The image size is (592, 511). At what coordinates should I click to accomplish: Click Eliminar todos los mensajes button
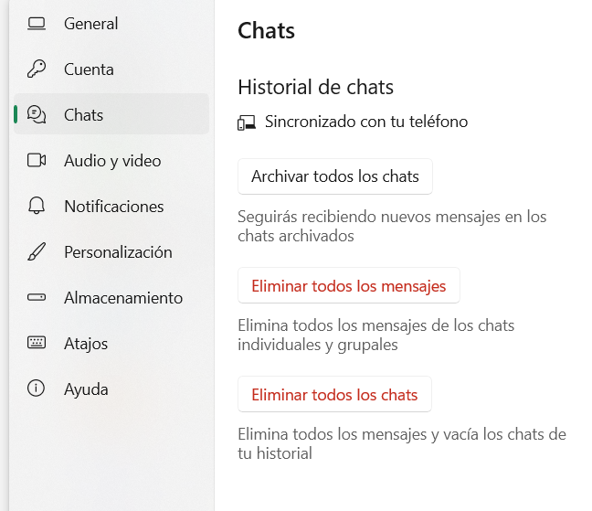tap(348, 286)
